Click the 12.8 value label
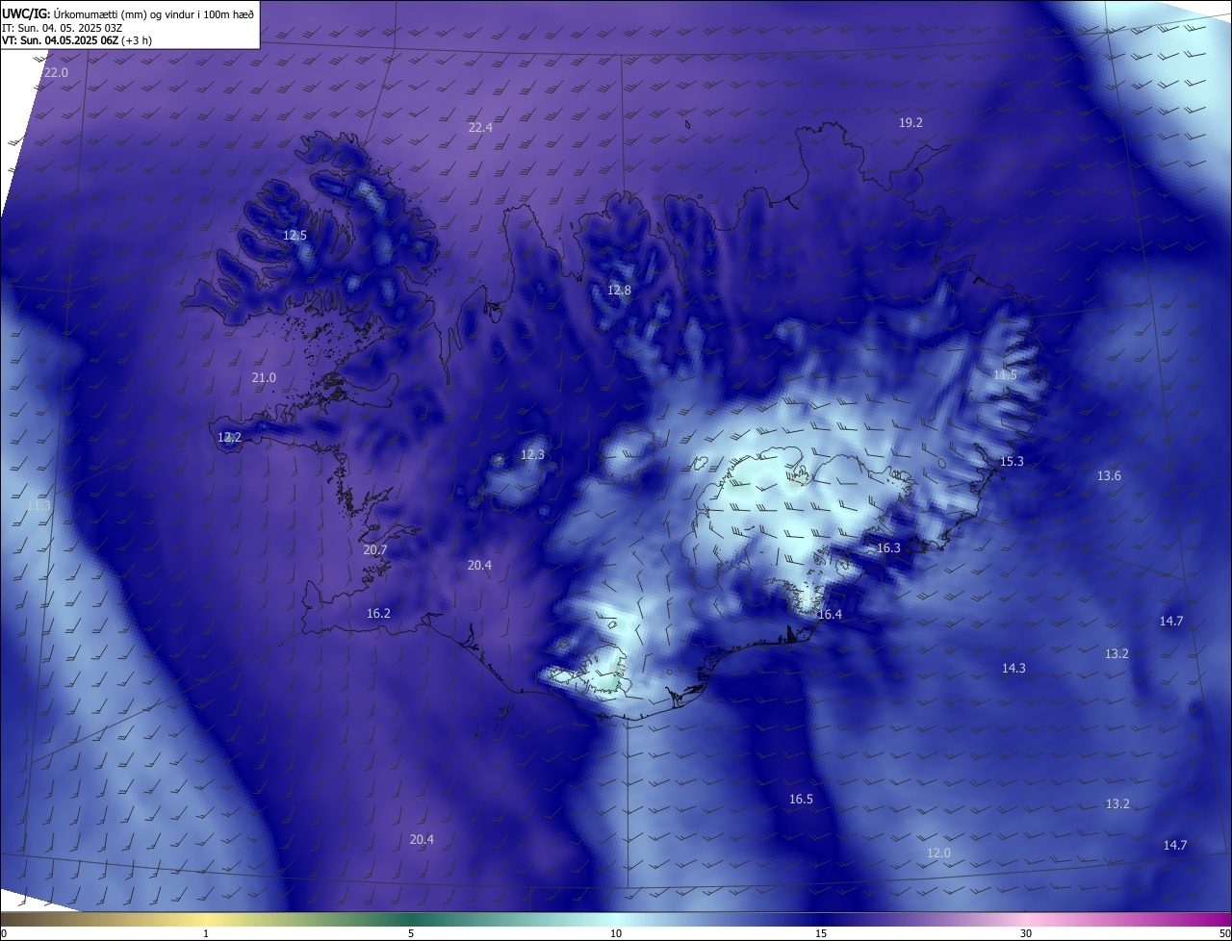The image size is (1232, 941). 619,290
